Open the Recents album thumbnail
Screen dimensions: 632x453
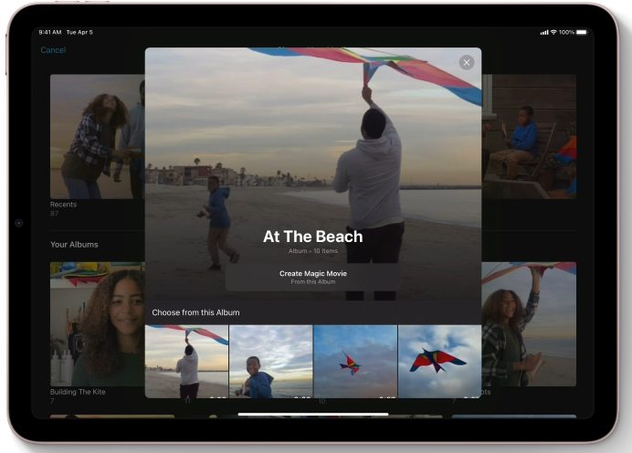coord(97,137)
